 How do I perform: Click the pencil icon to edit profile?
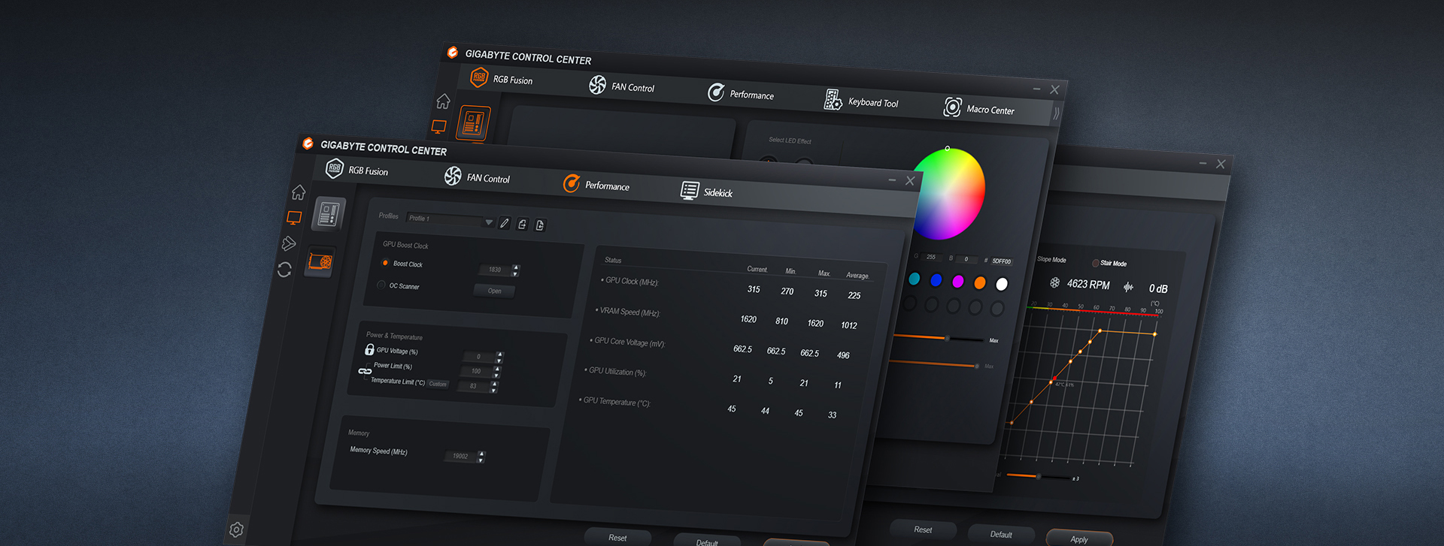(x=505, y=223)
